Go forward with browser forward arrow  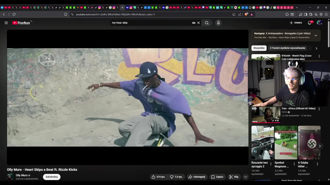[x=9, y=14]
